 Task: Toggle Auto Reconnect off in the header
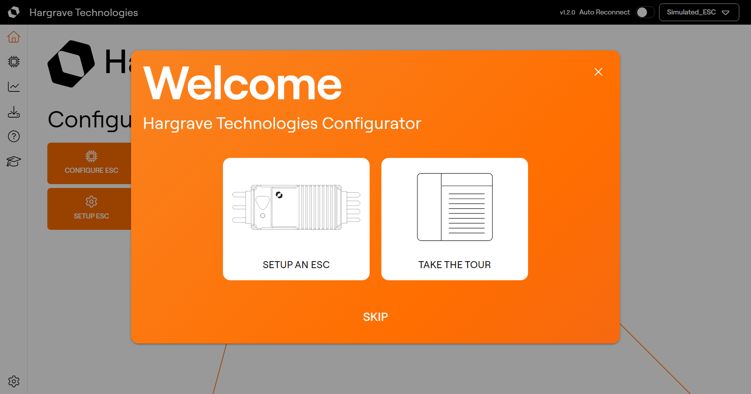(x=644, y=12)
